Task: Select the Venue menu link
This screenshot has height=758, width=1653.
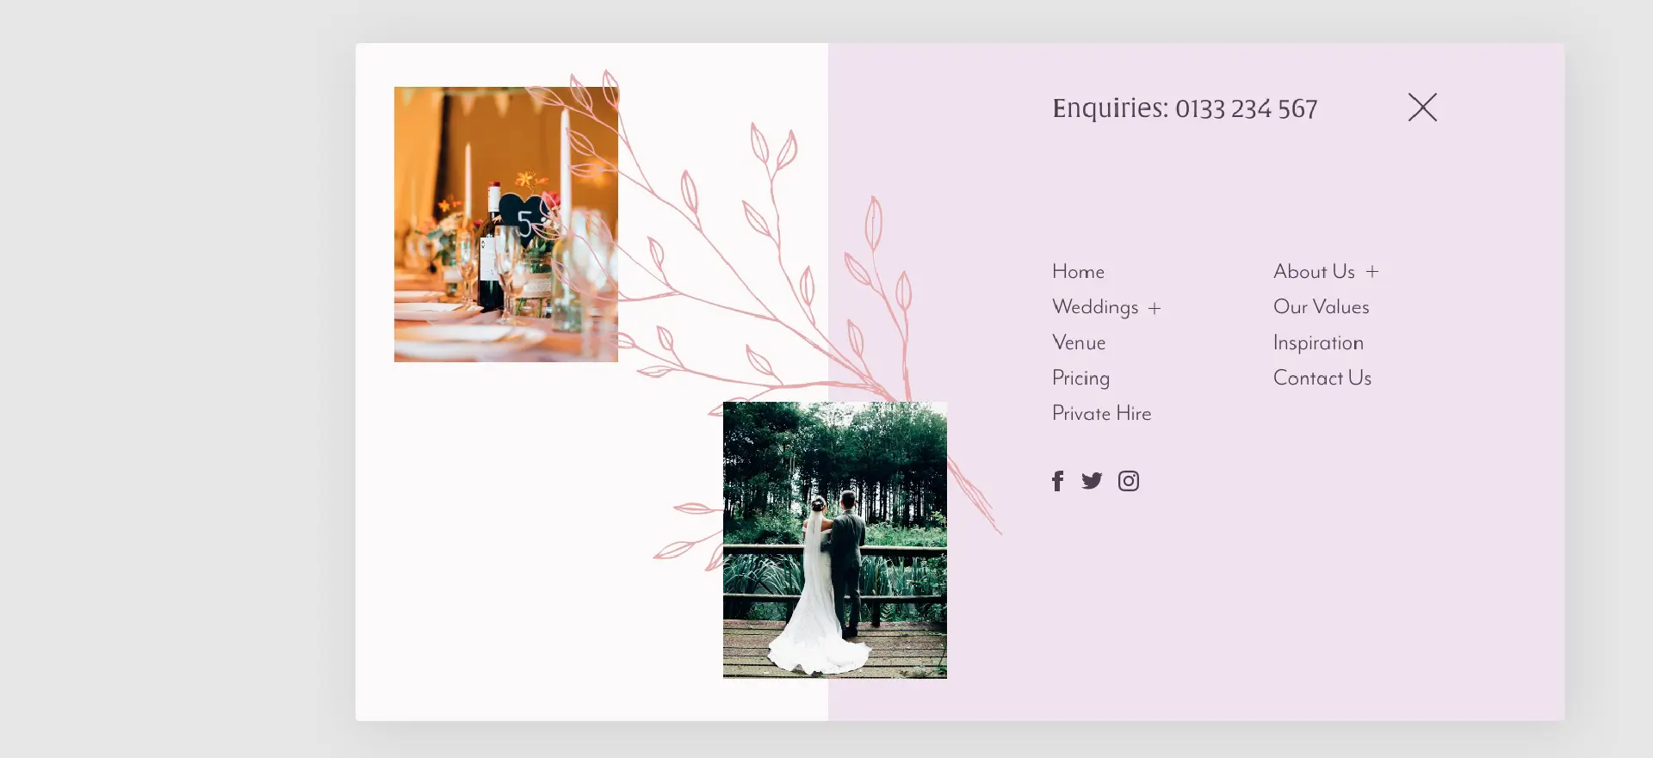Action: [1079, 342]
